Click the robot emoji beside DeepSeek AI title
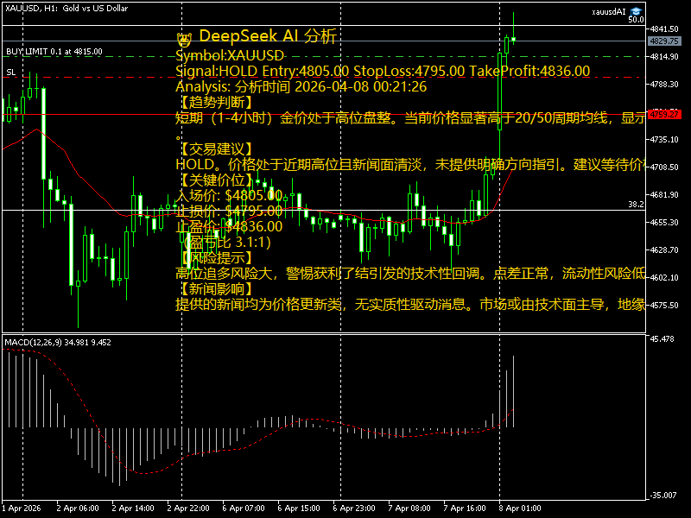This screenshot has width=691, height=518. coord(183,38)
